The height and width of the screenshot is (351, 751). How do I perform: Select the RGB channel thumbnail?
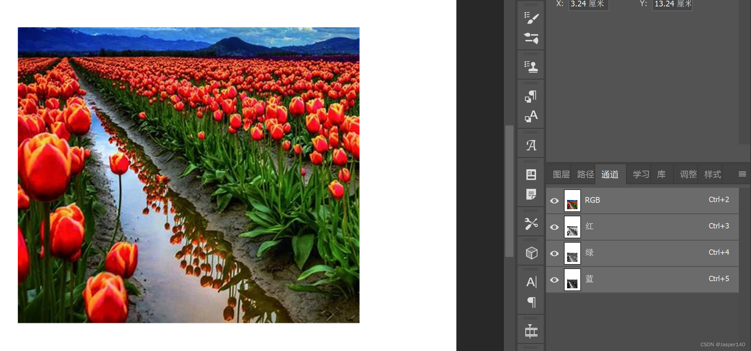(572, 201)
